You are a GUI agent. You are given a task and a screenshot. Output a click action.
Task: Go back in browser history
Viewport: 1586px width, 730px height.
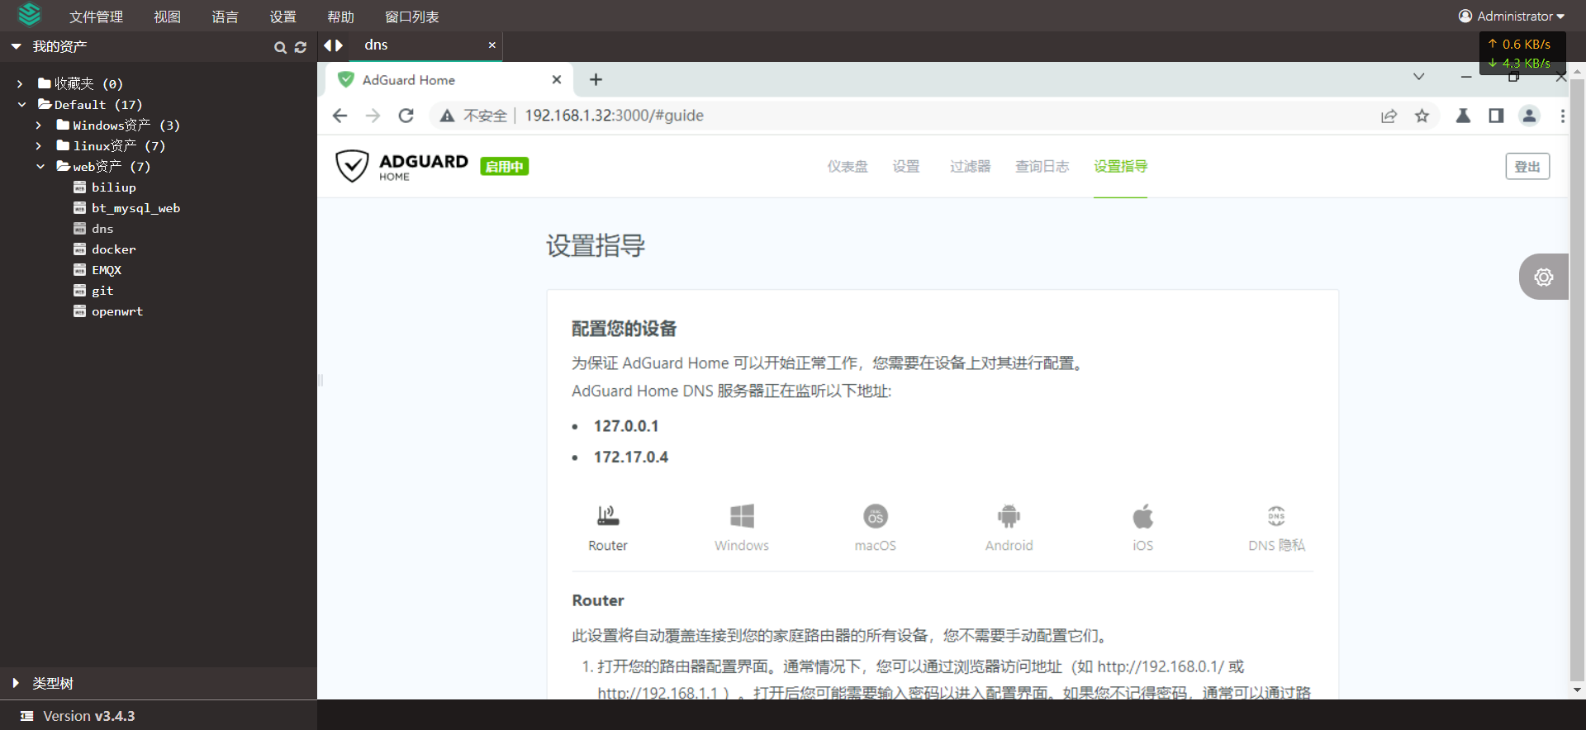tap(340, 116)
